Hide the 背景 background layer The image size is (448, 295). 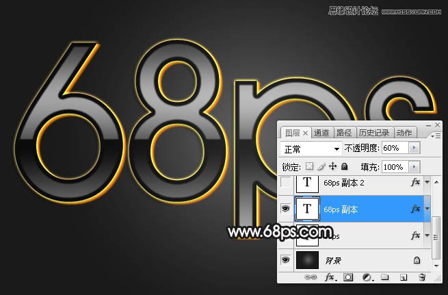click(286, 260)
